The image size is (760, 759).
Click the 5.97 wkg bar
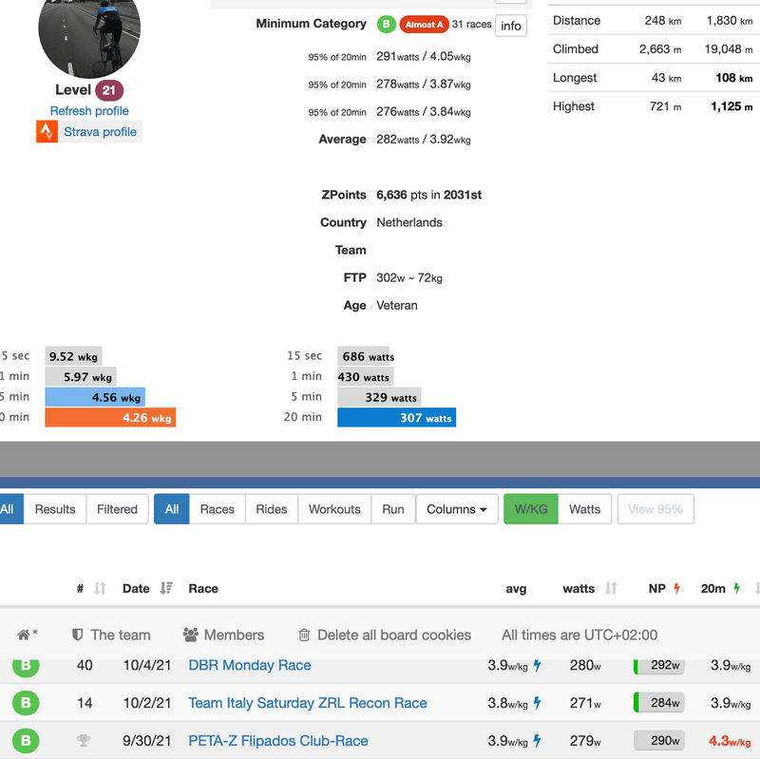[81, 376]
